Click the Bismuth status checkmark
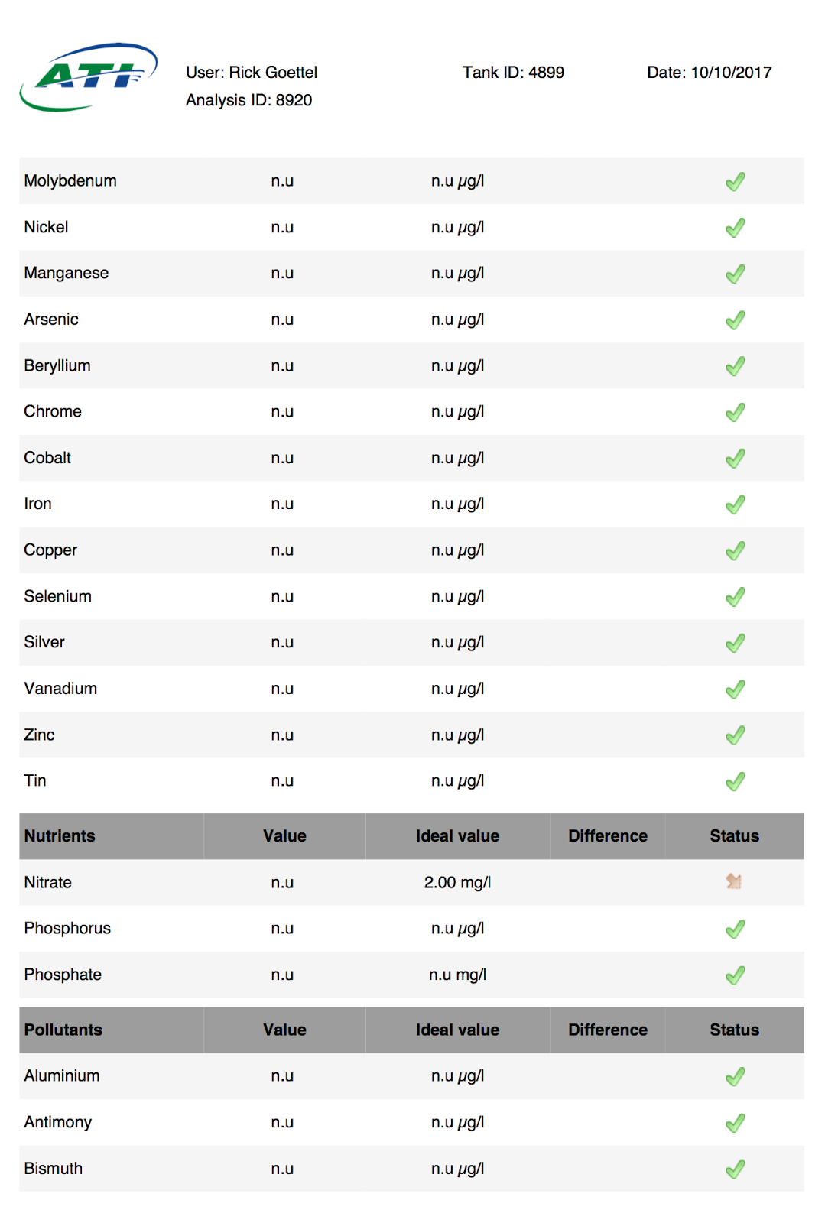 pyautogui.click(x=735, y=1169)
